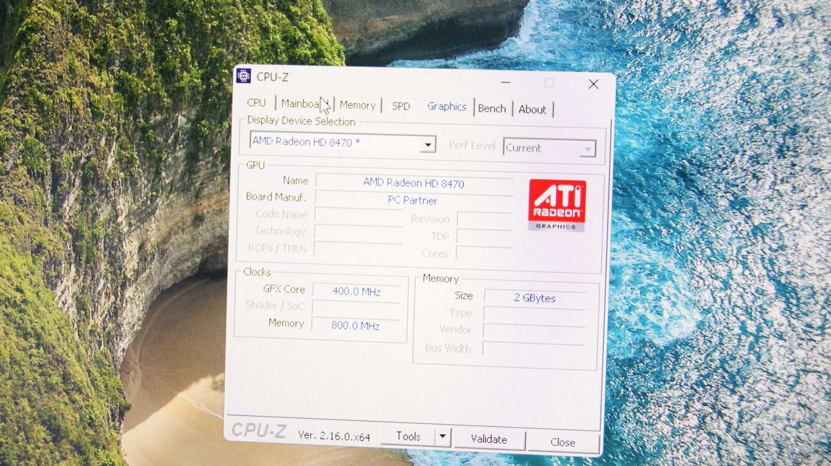This screenshot has height=466, width=831.
Task: Click the empty Shader / SoC clock field
Action: (356, 308)
